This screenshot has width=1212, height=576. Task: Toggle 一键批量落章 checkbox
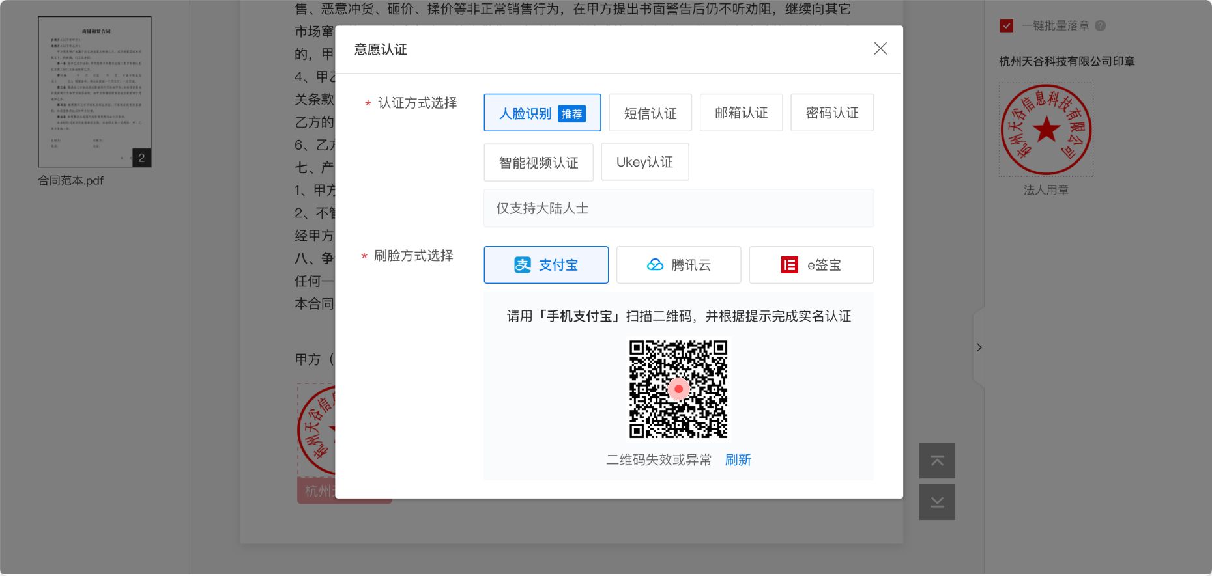(1007, 26)
